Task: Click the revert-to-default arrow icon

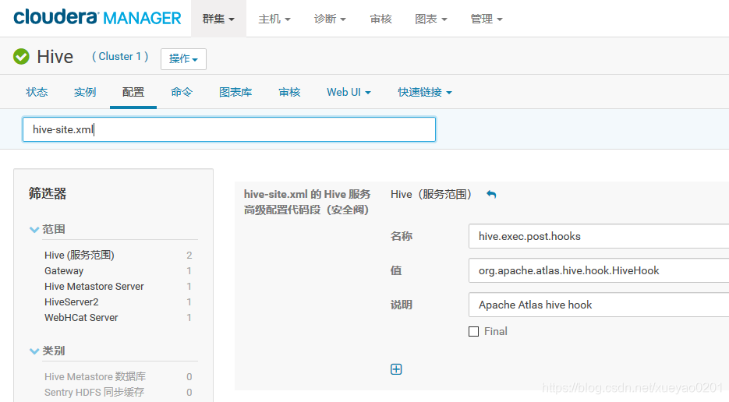Action: tap(491, 194)
